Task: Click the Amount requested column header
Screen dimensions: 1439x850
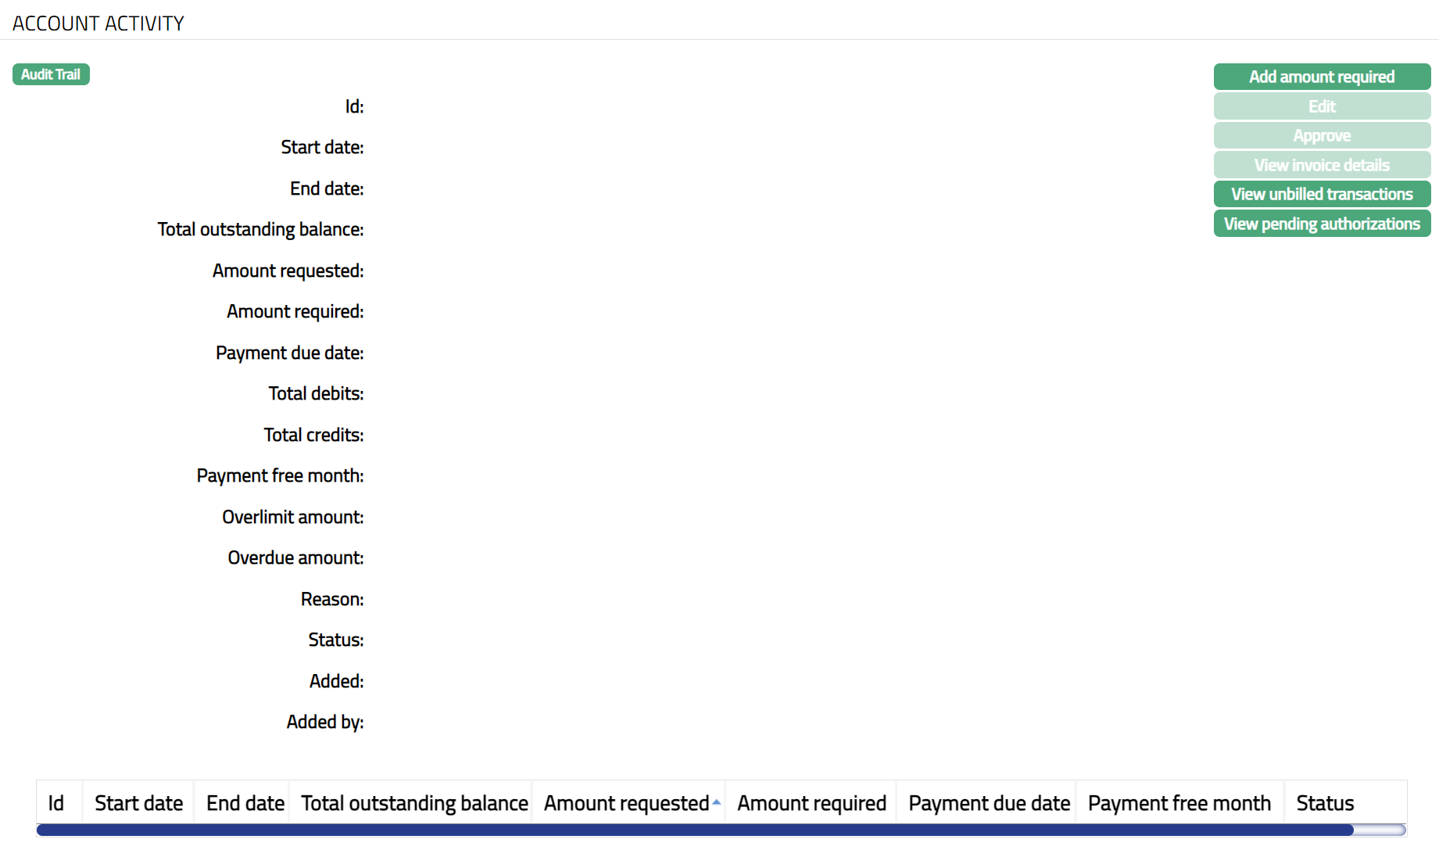Action: coord(626,803)
